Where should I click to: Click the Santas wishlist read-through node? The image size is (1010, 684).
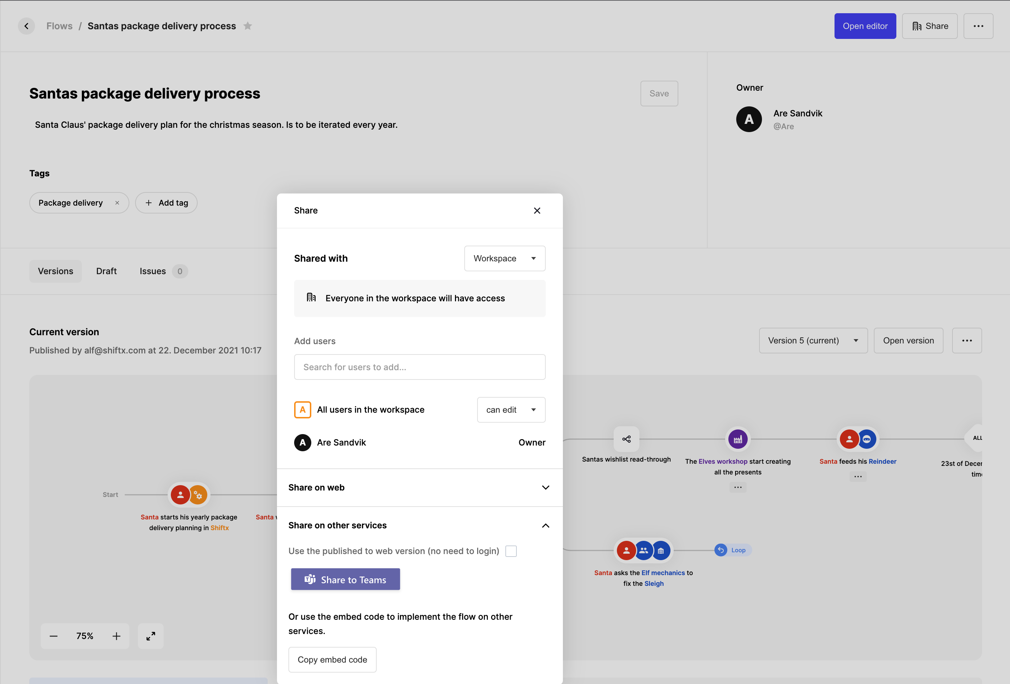626,439
